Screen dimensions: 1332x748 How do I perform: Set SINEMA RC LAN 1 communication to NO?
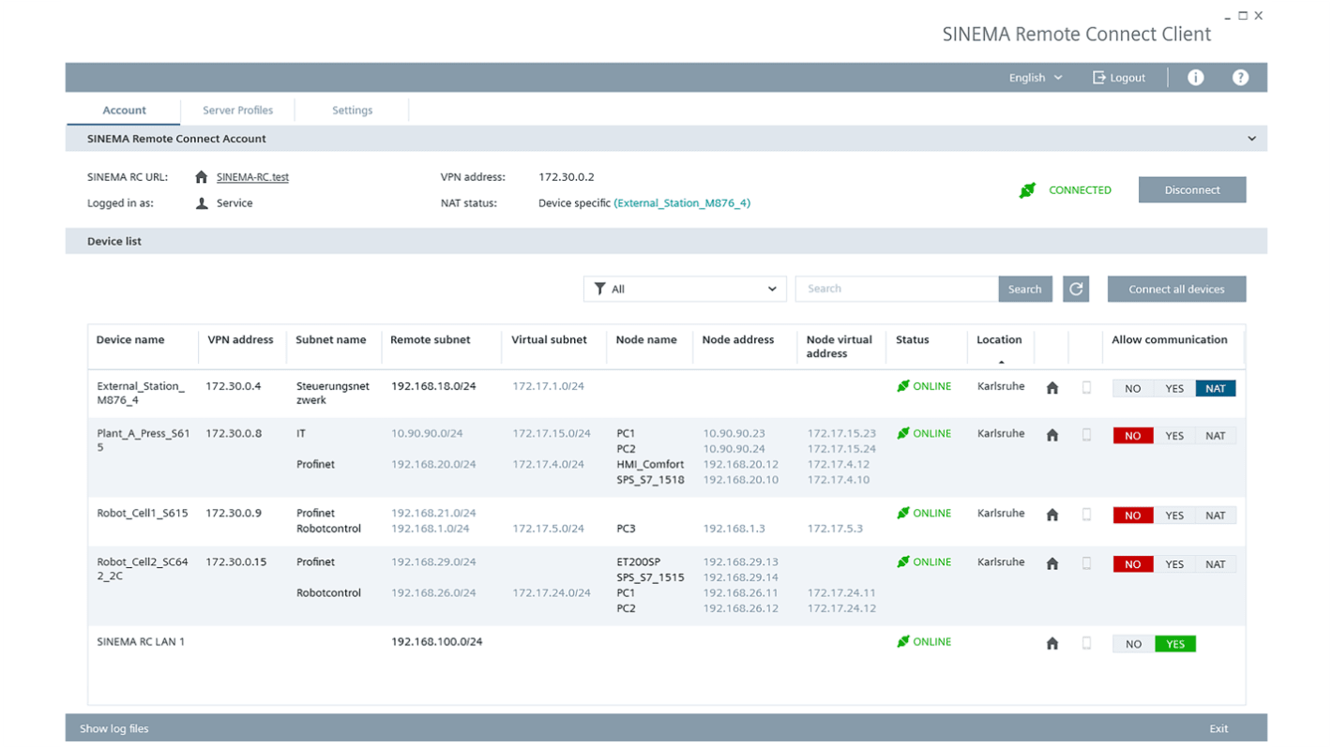[1133, 644]
